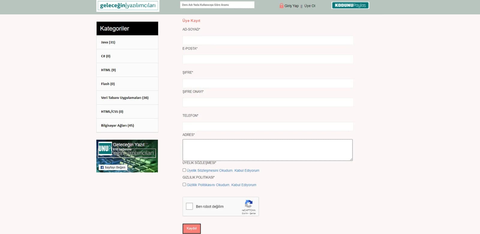Click the Sayfayı Beğen Facebook button

click(x=113, y=167)
